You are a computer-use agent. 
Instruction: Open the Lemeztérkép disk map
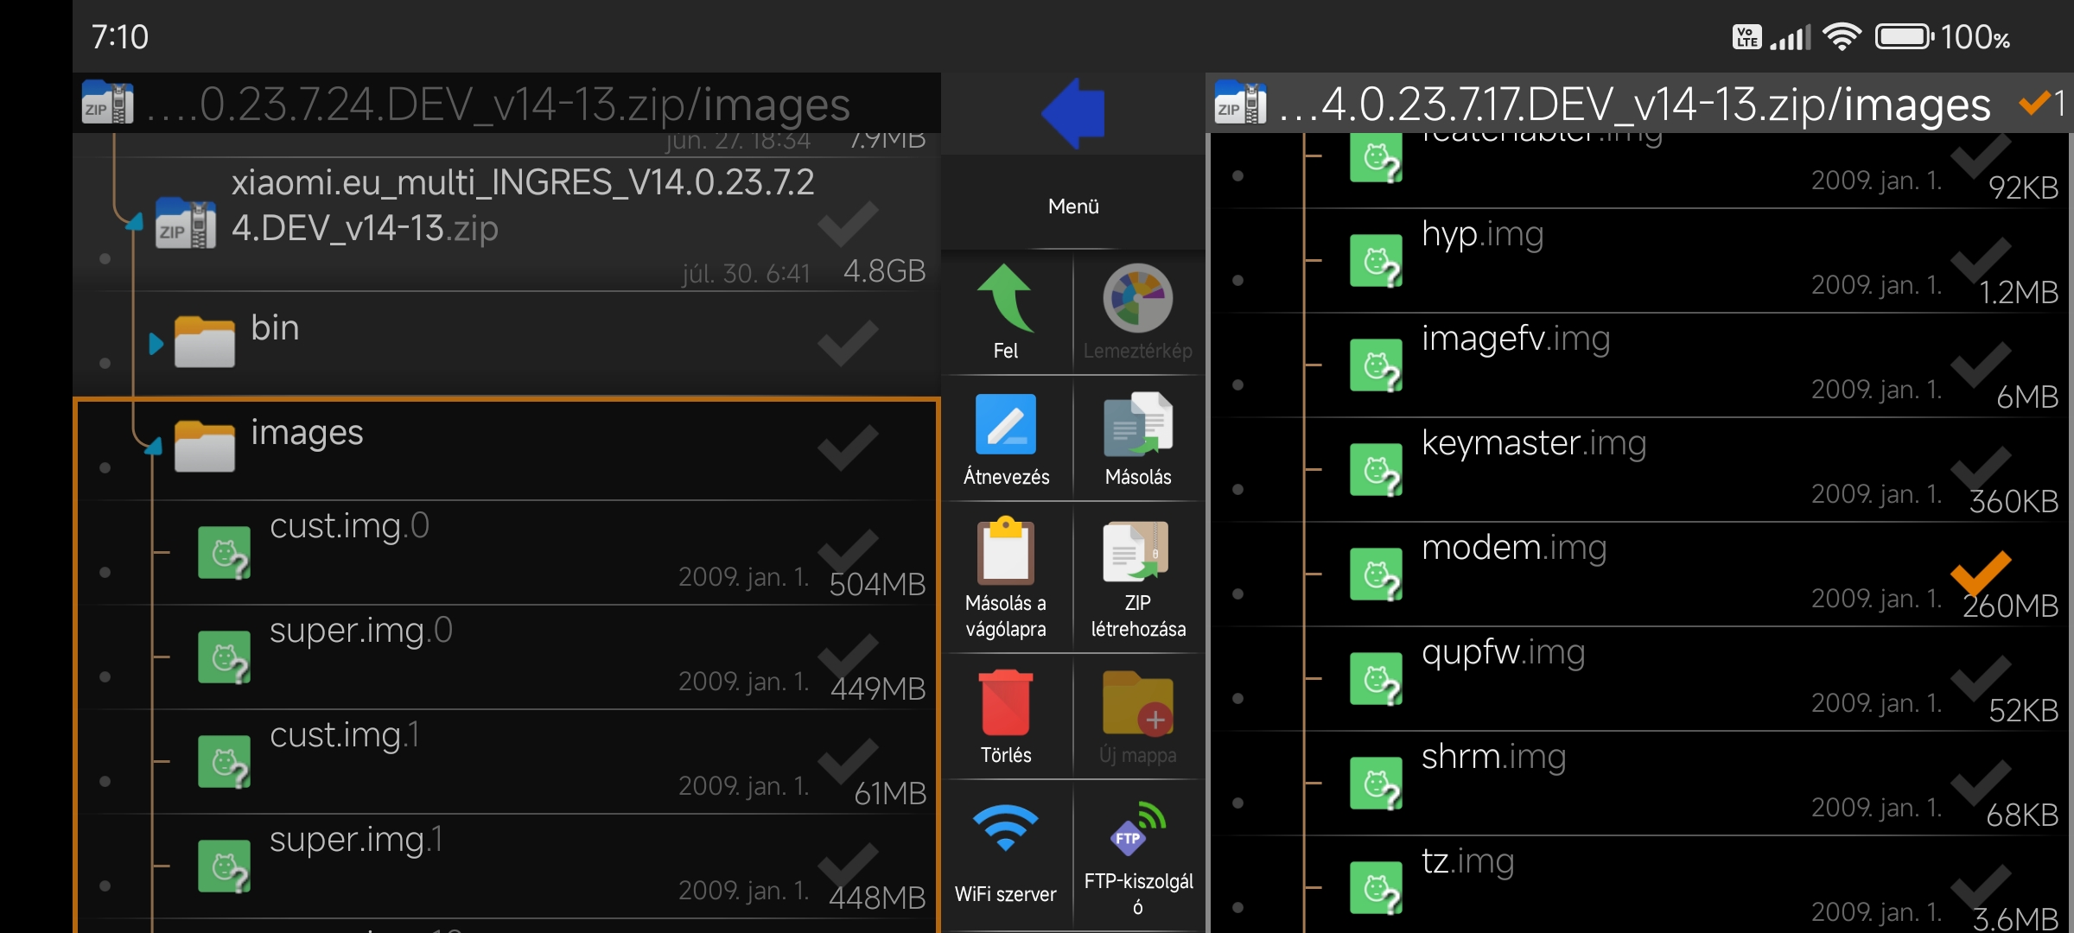click(x=1137, y=312)
